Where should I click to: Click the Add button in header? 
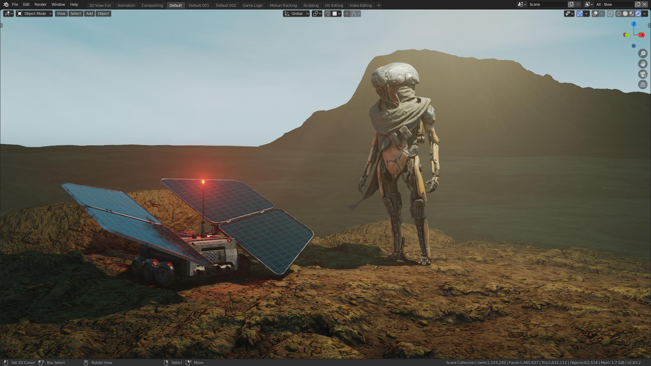(89, 14)
